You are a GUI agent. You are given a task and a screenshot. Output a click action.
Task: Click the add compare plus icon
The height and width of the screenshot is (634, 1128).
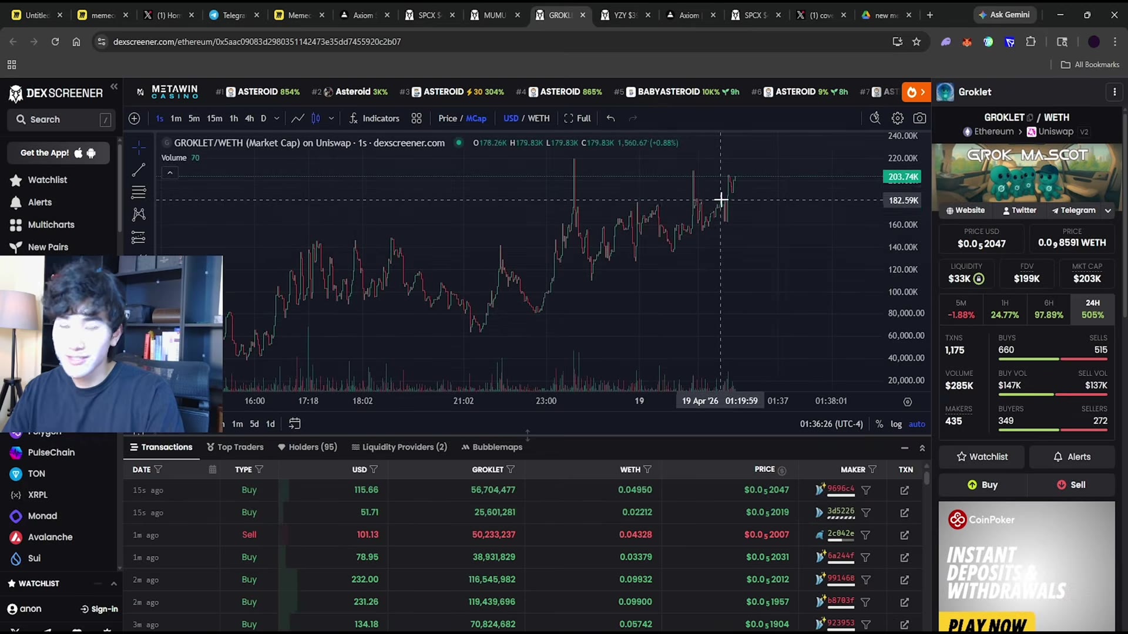[135, 119]
